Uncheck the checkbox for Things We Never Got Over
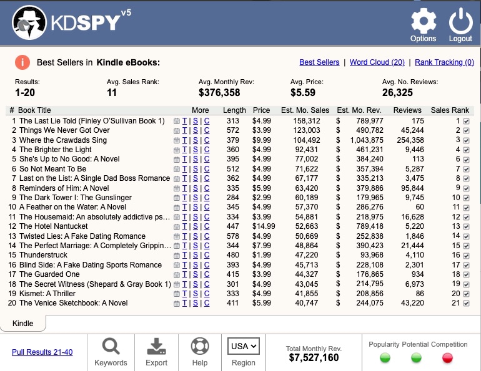Image resolution: width=481 pixels, height=371 pixels. [466, 131]
